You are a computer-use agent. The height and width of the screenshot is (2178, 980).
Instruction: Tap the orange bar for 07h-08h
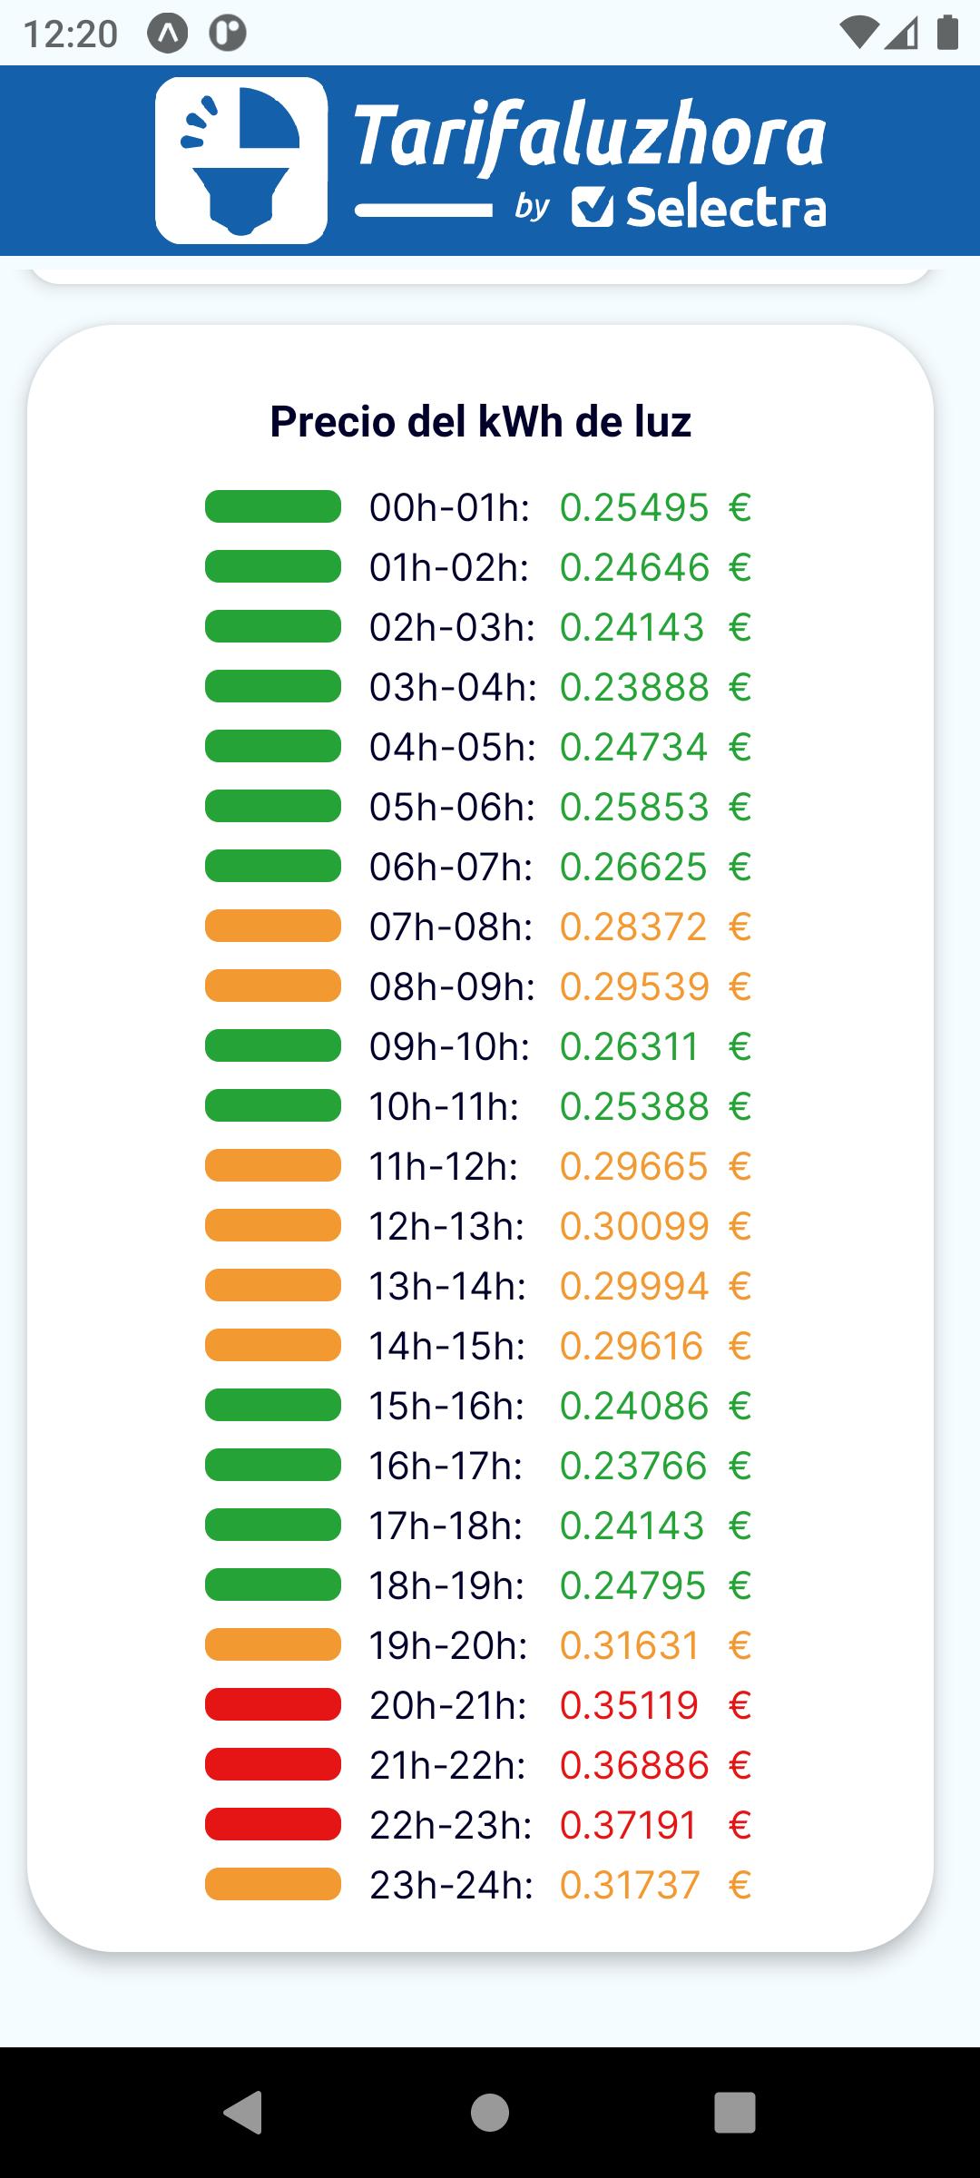(x=273, y=926)
